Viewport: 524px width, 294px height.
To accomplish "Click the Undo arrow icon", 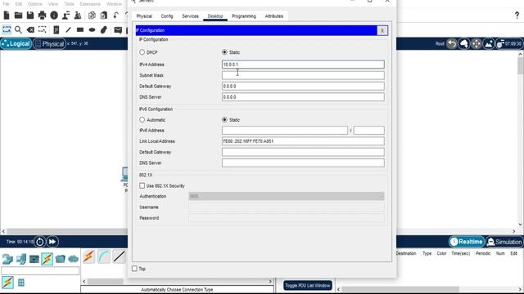I will [x=116, y=16].
